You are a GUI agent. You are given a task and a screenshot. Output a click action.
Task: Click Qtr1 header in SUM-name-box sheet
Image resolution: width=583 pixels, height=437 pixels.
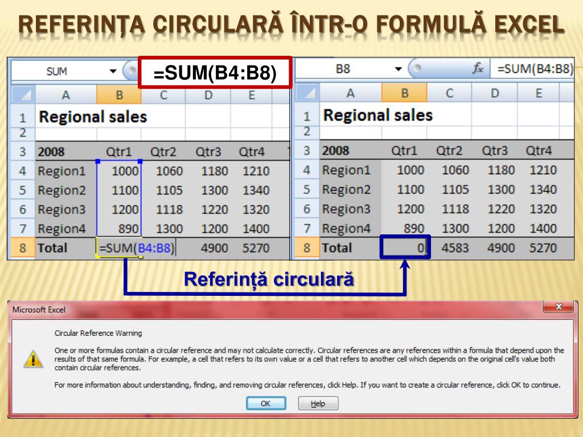tap(119, 151)
